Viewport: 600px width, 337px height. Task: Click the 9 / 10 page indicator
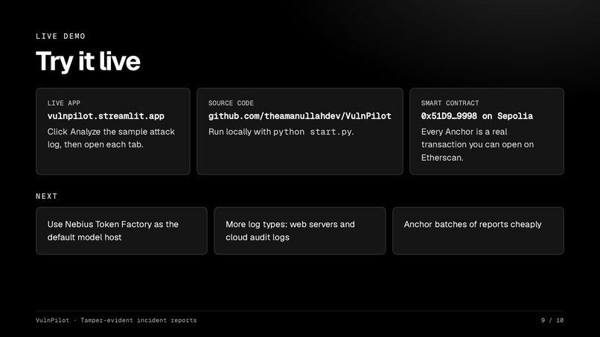tap(552, 321)
